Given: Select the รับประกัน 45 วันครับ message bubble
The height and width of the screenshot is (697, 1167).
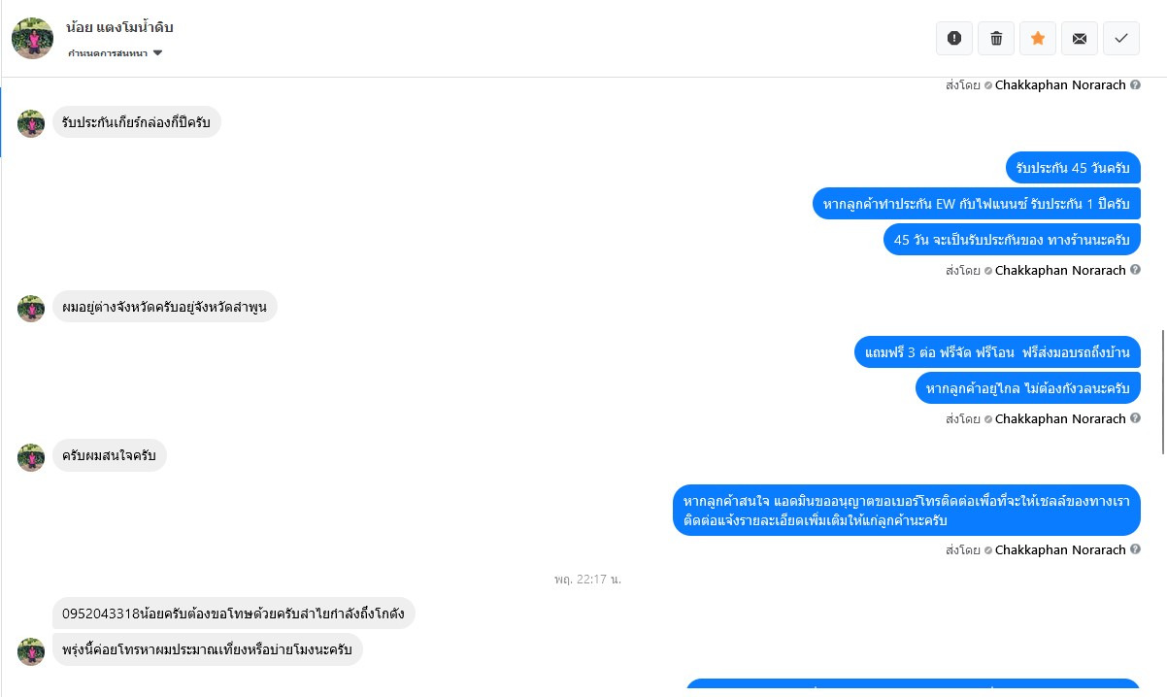Looking at the screenshot, I should (1073, 167).
